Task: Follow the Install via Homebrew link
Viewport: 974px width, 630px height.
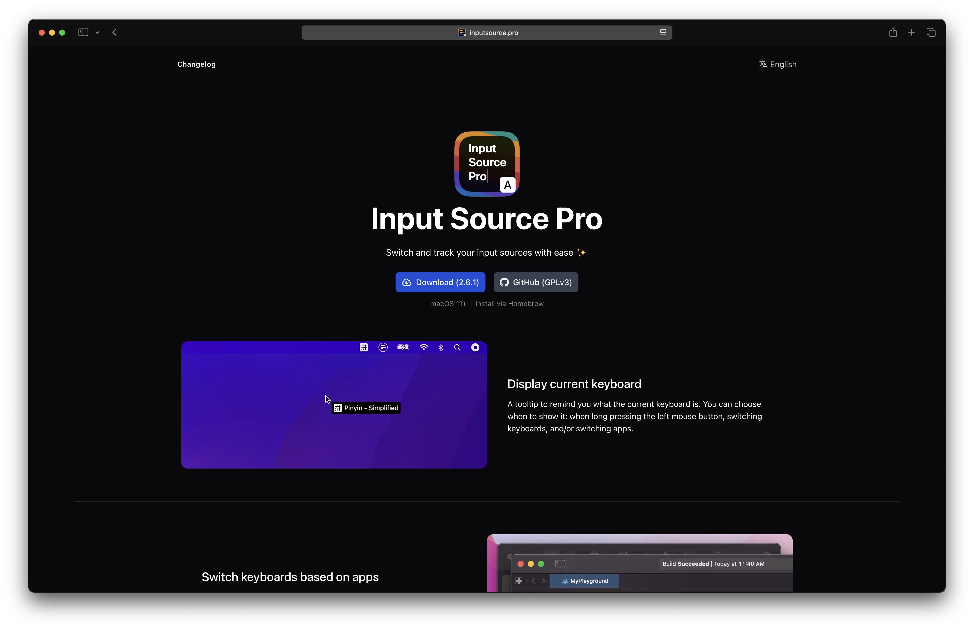Action: [x=509, y=304]
